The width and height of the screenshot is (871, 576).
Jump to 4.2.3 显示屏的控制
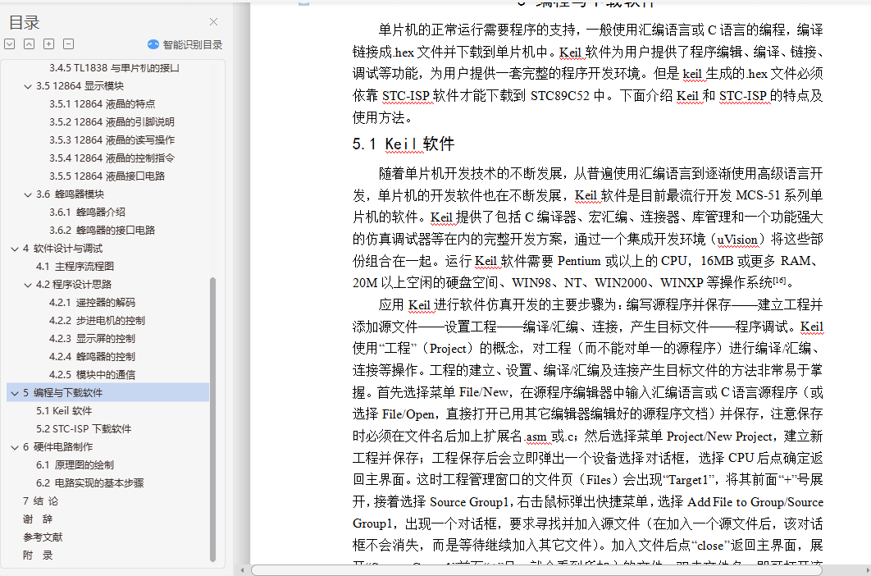[x=92, y=339]
